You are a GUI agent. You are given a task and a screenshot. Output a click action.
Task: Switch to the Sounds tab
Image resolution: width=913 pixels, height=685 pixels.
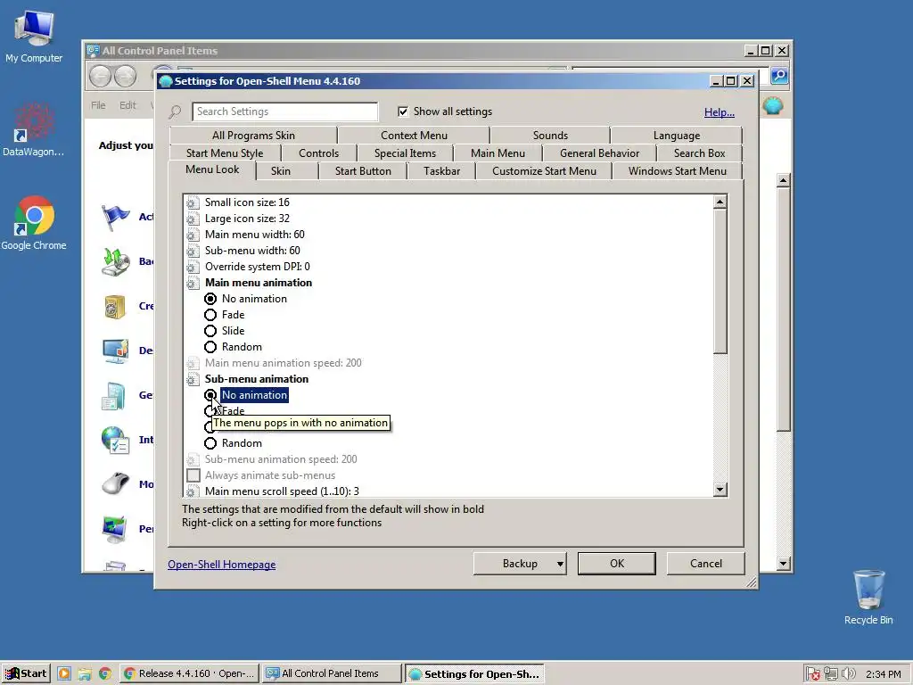[x=550, y=136]
